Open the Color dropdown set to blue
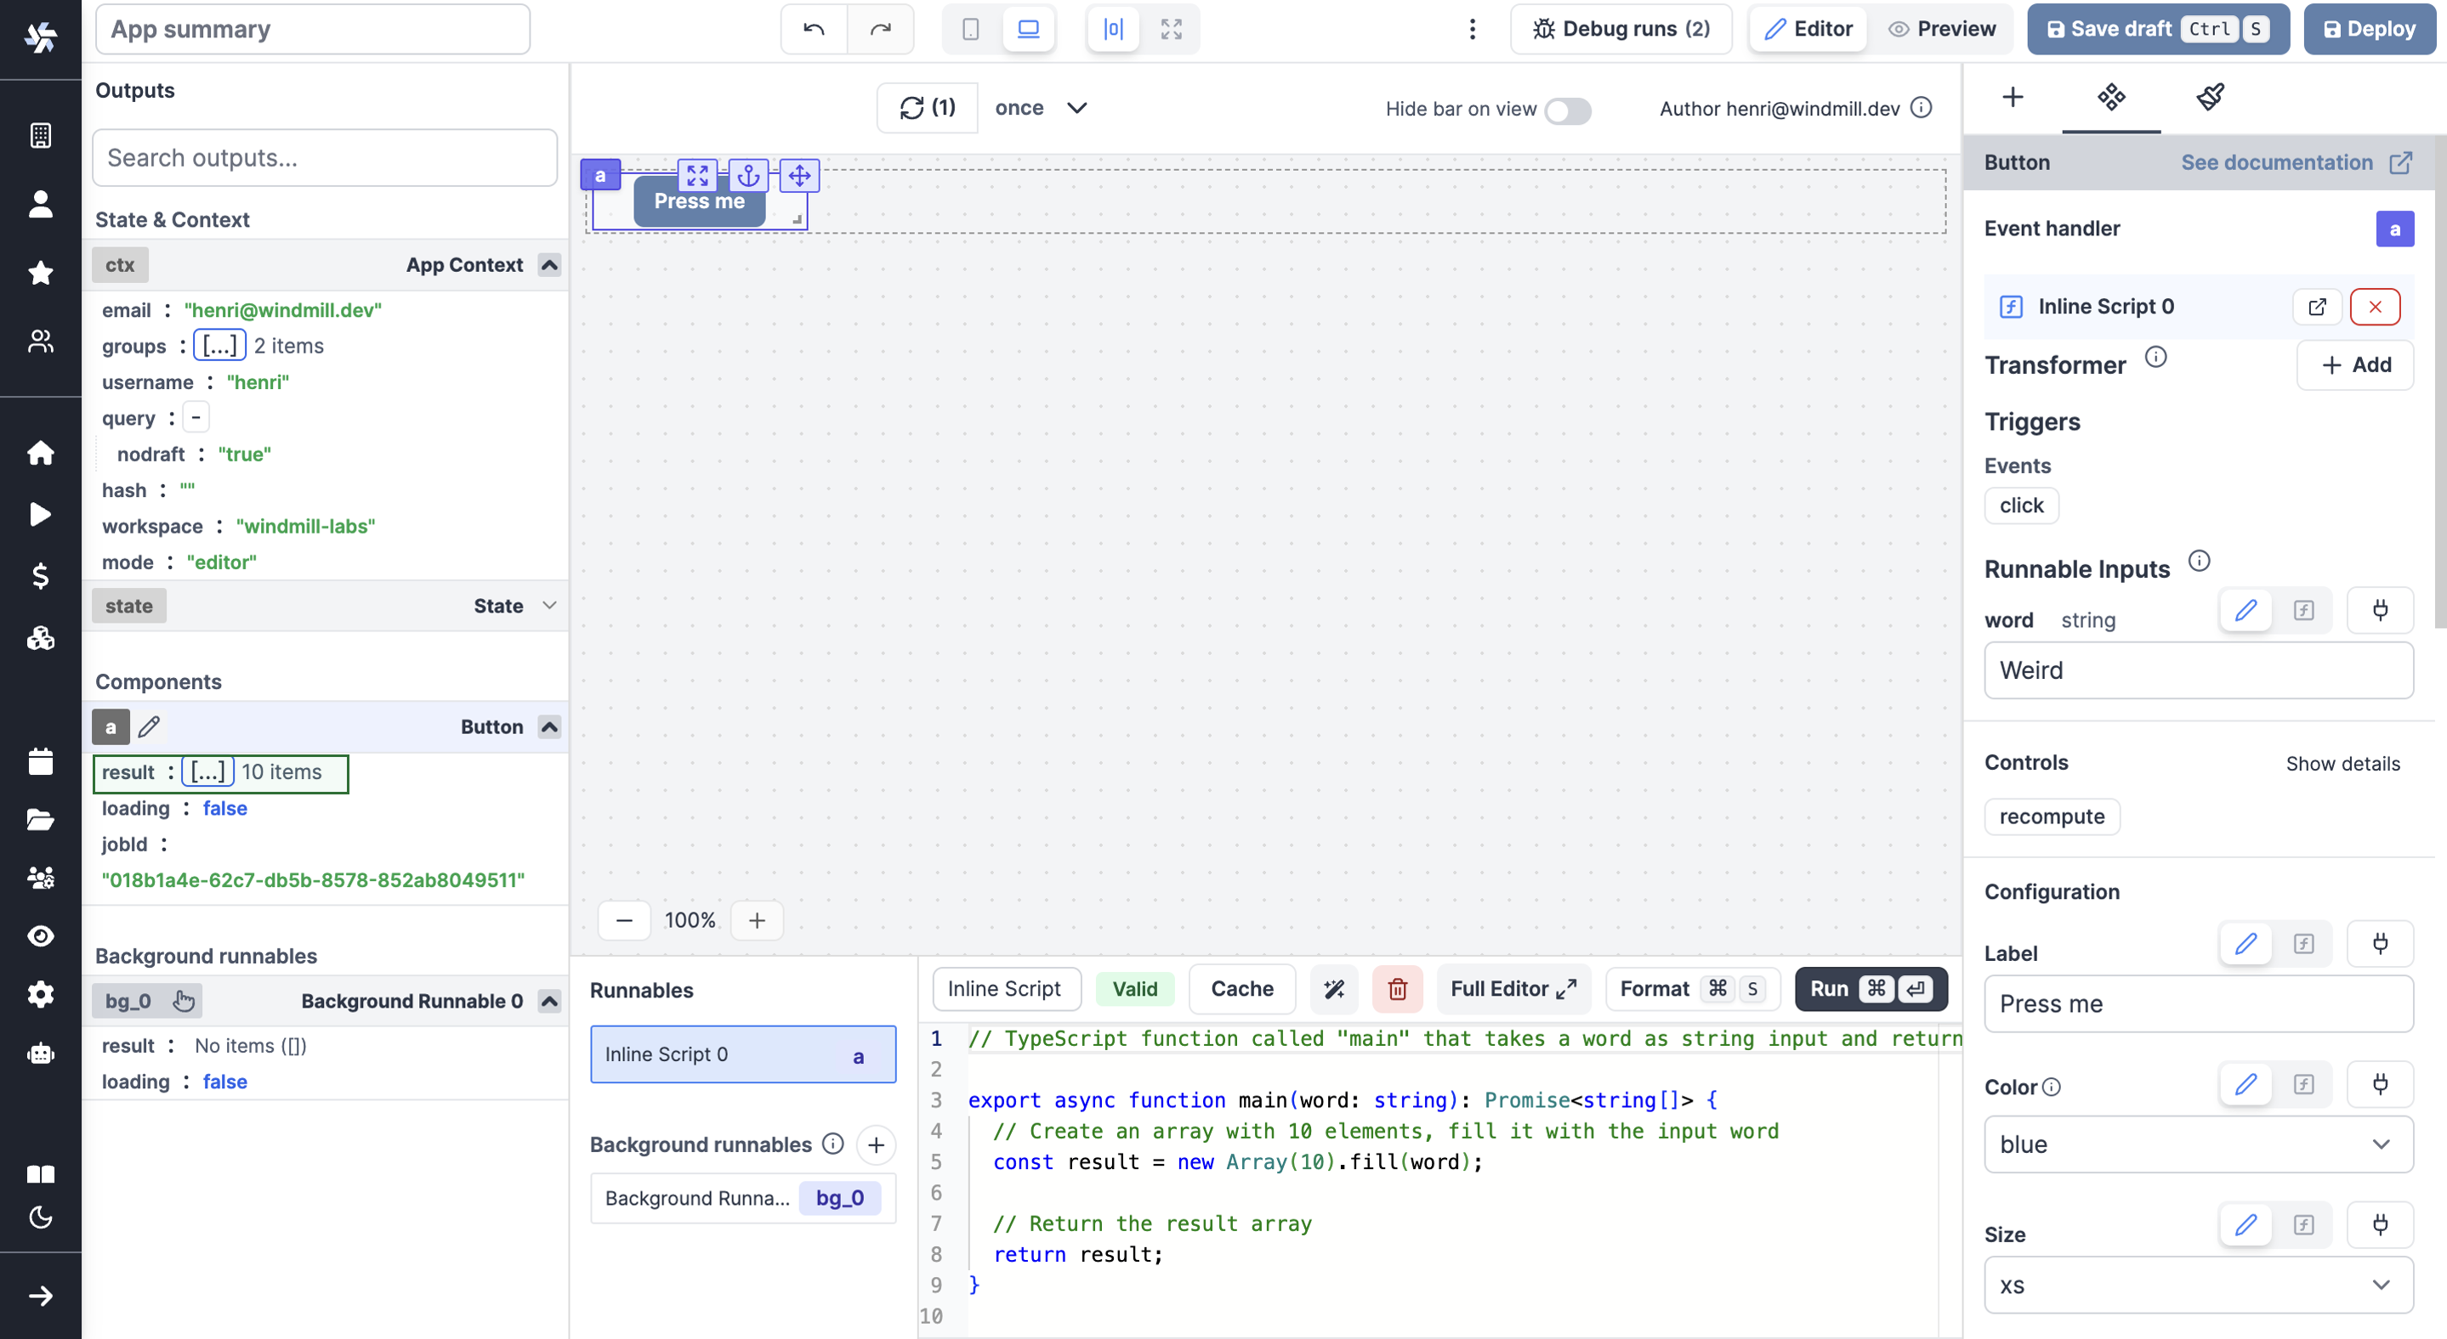 point(2195,1144)
